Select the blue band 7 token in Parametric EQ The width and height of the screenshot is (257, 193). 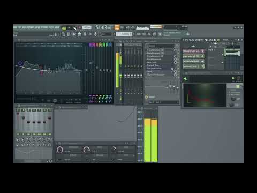[110, 44]
